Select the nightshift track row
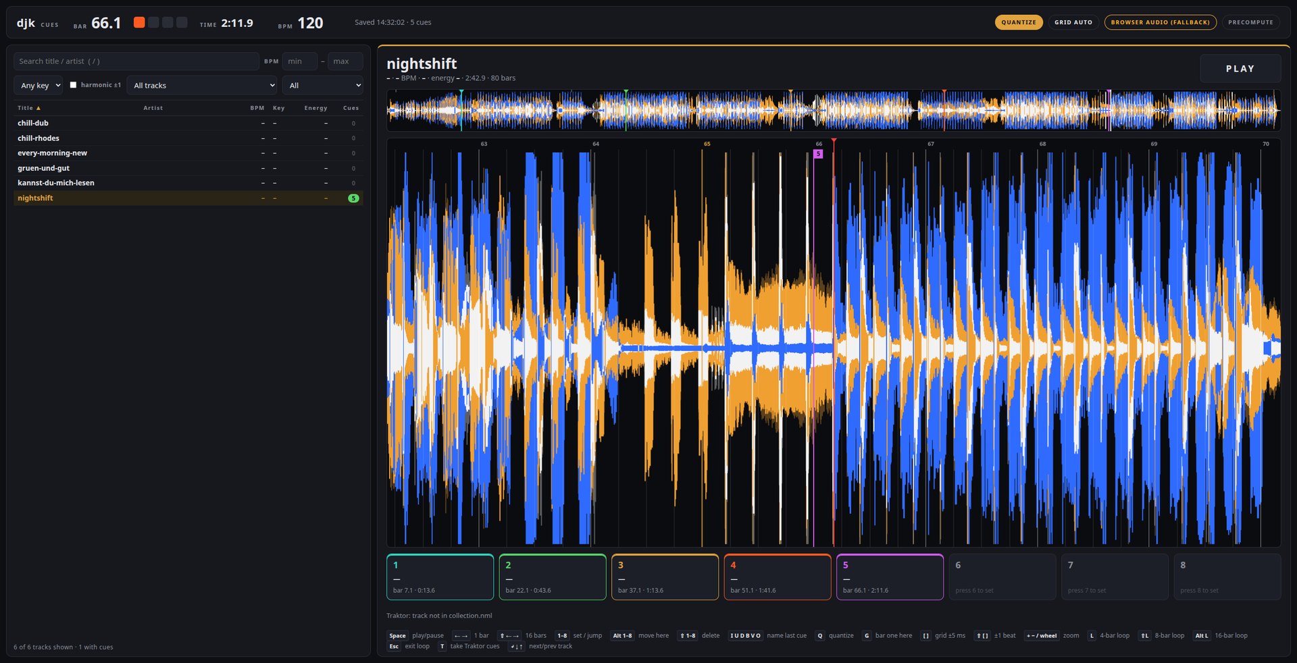The image size is (1297, 663). [x=188, y=198]
